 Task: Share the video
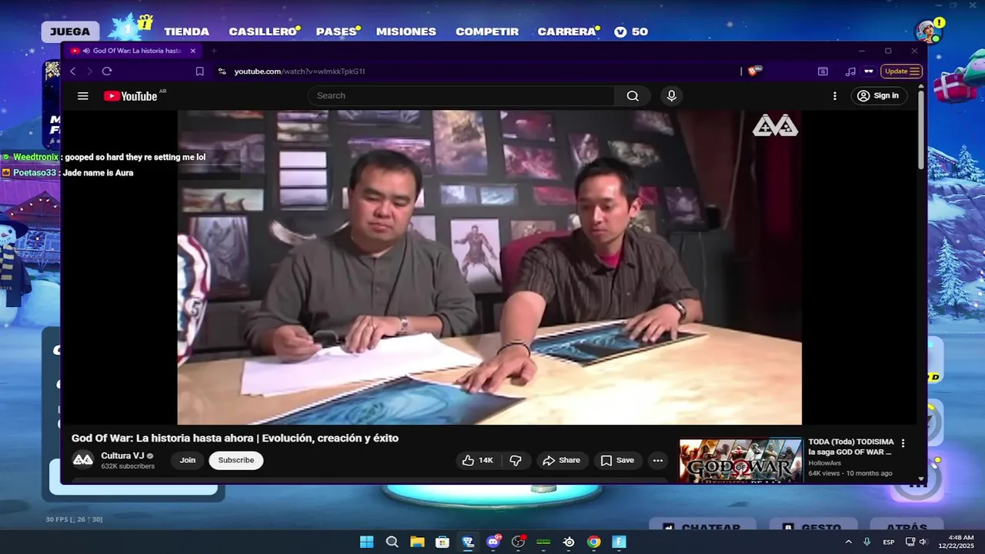[562, 460]
